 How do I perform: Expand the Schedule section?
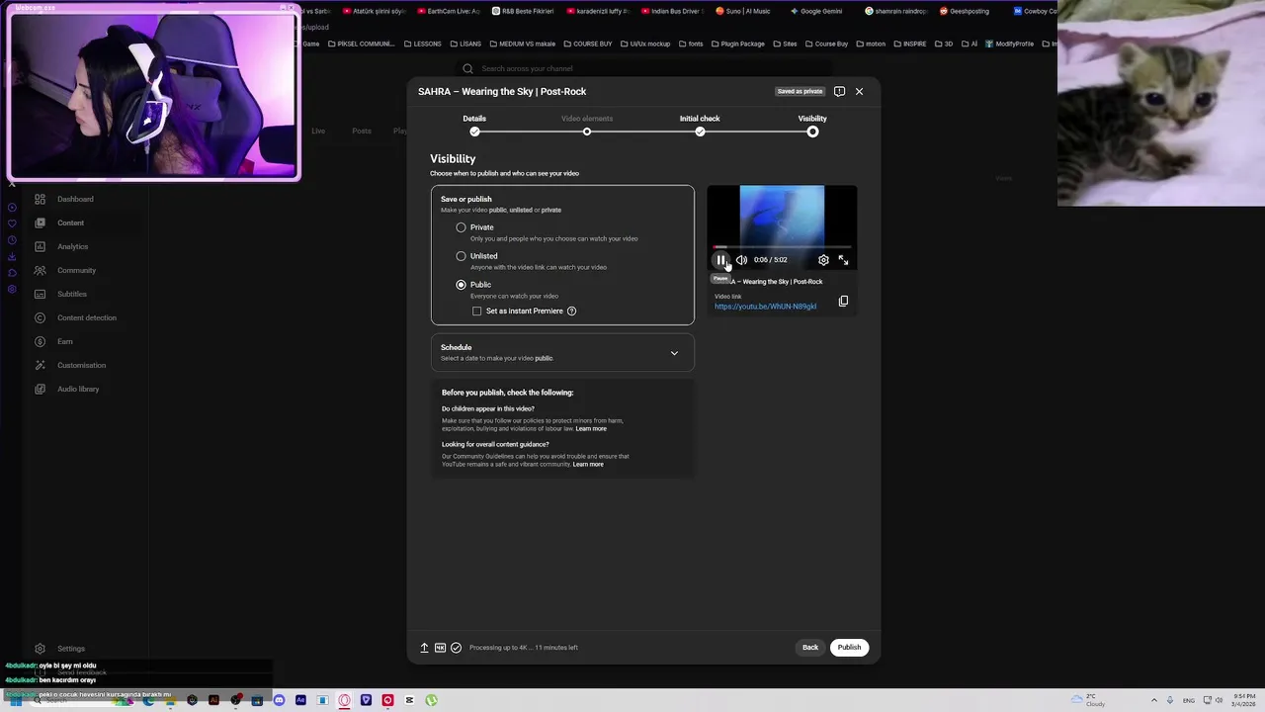tap(562, 352)
